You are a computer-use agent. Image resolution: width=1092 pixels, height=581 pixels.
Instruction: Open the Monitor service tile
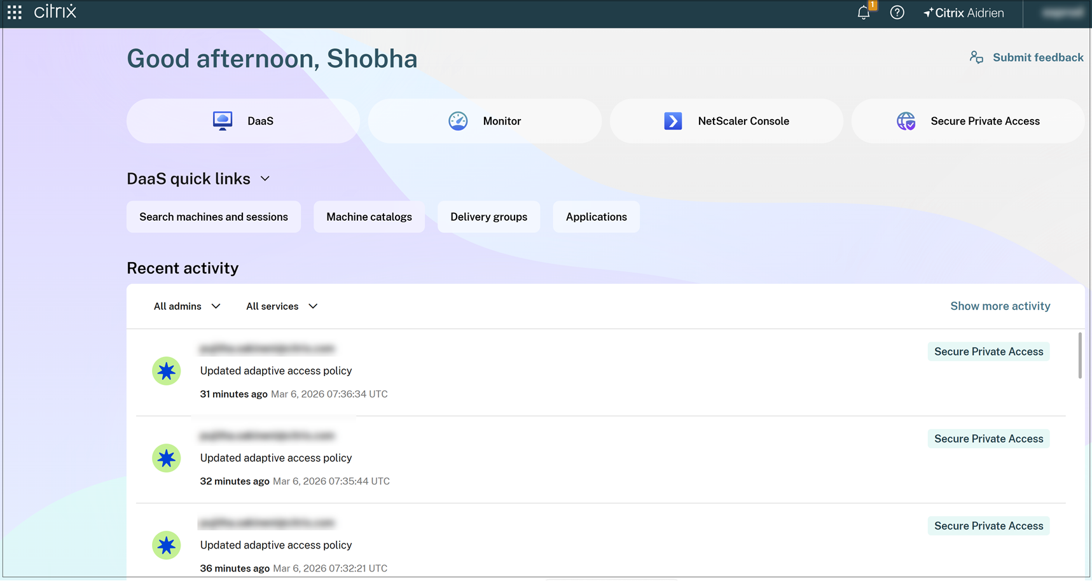485,121
